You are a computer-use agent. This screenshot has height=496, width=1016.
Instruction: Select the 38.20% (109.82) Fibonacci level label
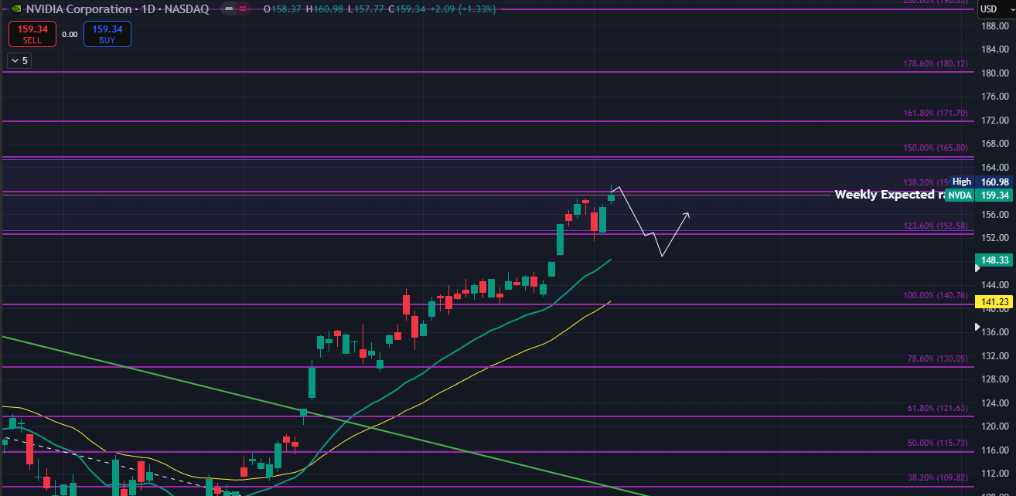click(x=938, y=478)
